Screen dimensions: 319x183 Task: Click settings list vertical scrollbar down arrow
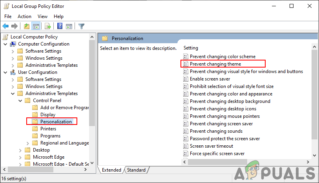pos(315,156)
